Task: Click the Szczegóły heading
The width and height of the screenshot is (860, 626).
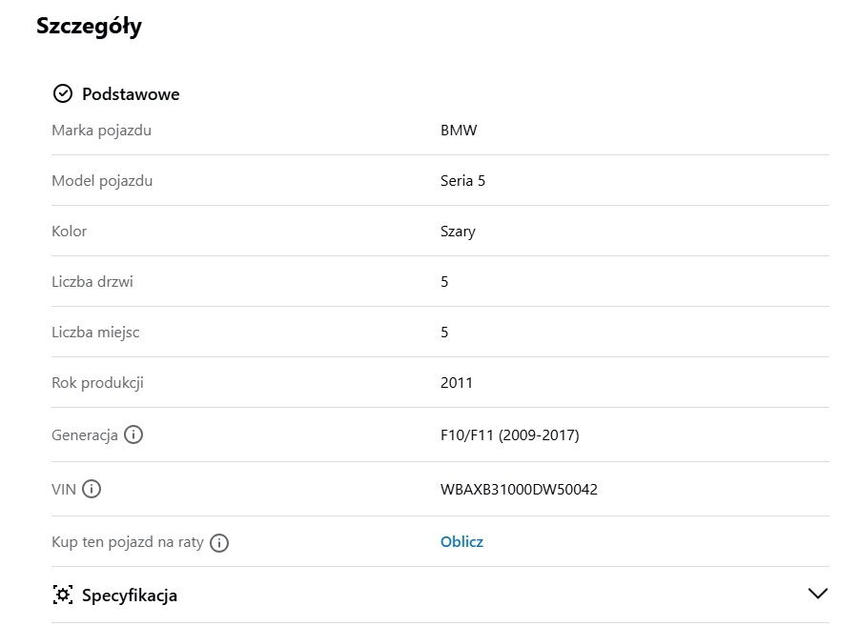Action: point(90,27)
